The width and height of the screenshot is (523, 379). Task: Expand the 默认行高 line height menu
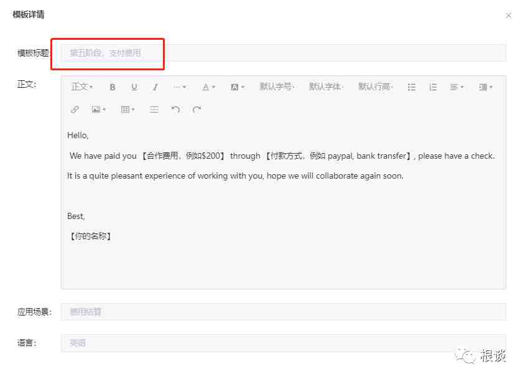coord(376,87)
